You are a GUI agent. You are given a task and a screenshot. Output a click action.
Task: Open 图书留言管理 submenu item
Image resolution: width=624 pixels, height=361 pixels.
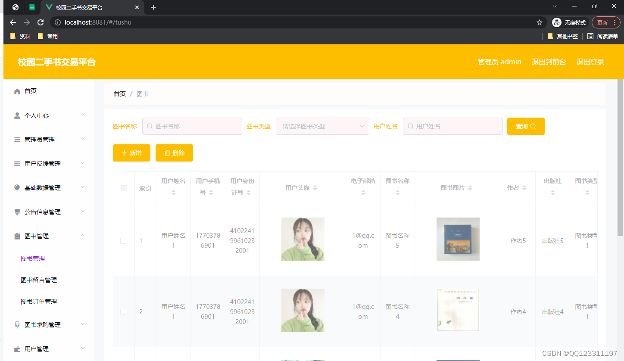coord(39,280)
